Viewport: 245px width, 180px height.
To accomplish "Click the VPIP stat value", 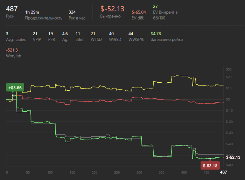I will tap(35, 34).
